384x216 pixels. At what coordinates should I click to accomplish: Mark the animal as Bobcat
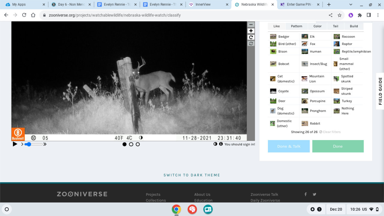tap(284, 64)
